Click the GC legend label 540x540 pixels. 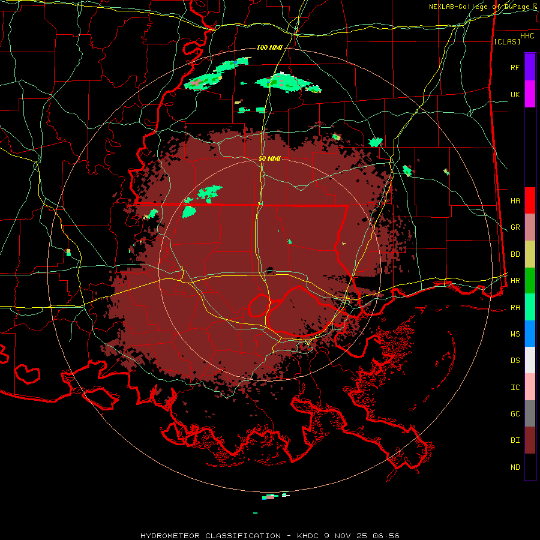click(x=515, y=413)
